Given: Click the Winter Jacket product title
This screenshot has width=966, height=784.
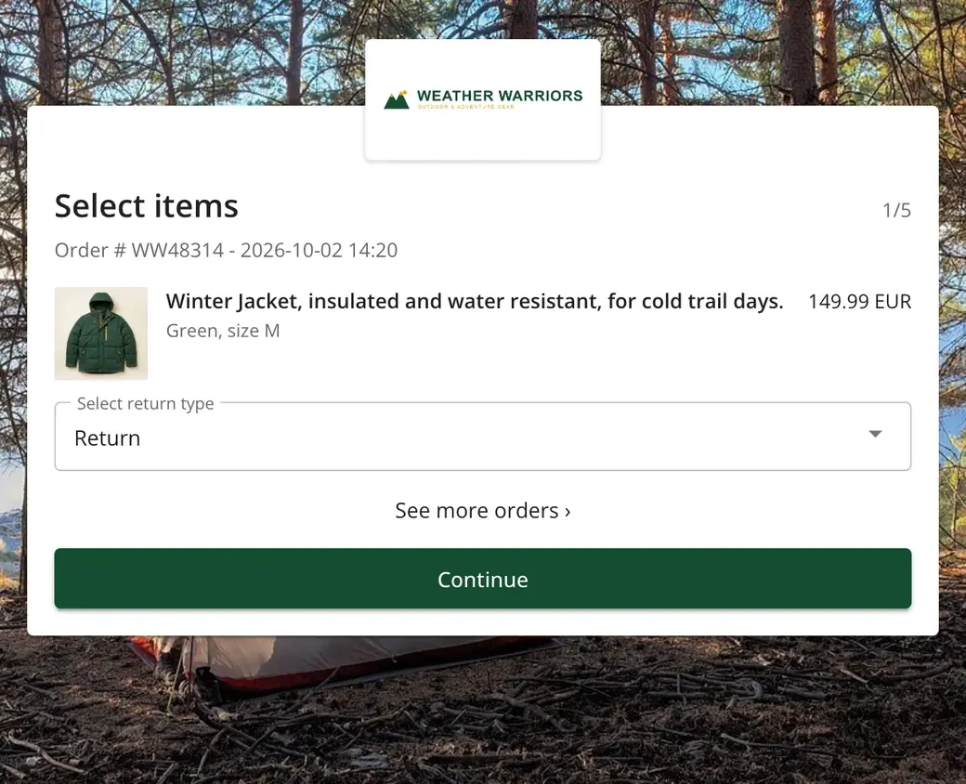Looking at the screenshot, I should pyautogui.click(x=475, y=301).
